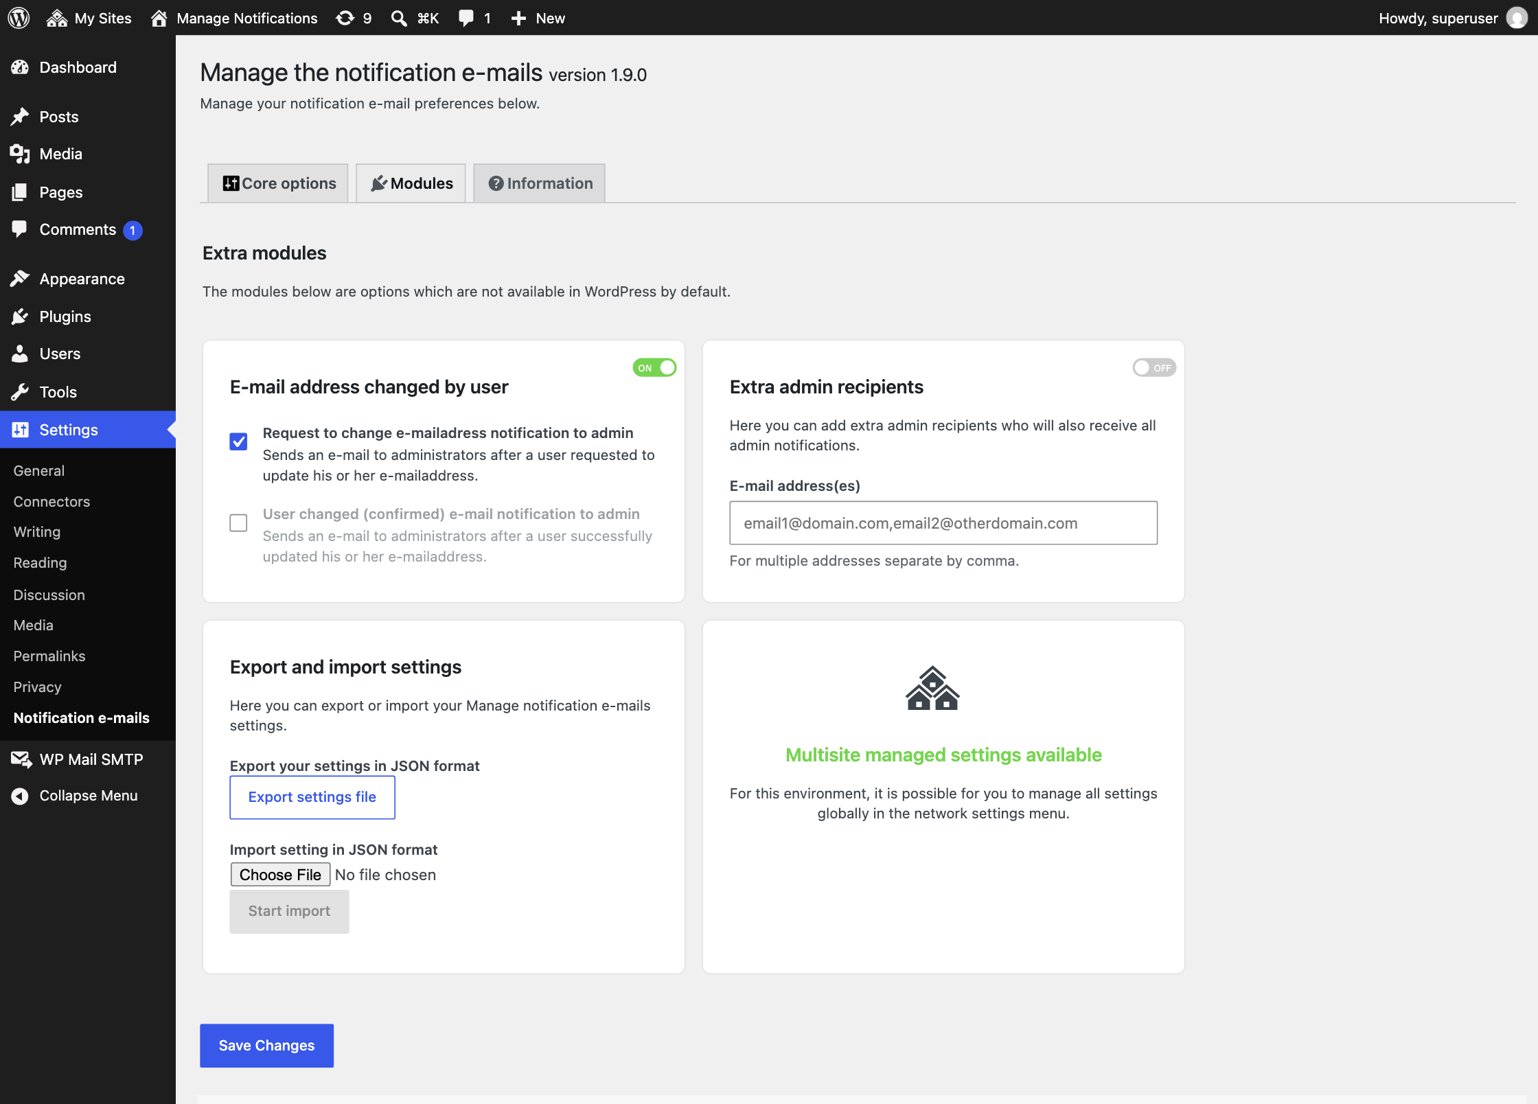The width and height of the screenshot is (1538, 1104).
Task: Focus the E-mail address(es) input field
Action: click(943, 523)
